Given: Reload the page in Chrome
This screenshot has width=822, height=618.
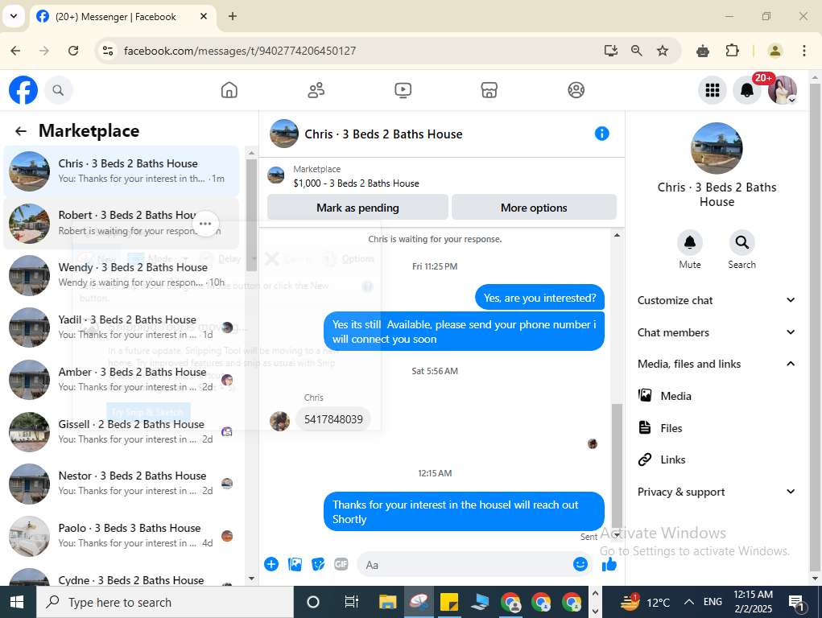Looking at the screenshot, I should coord(73,51).
